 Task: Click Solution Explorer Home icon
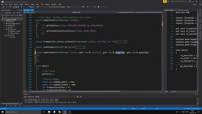pos(7,13)
